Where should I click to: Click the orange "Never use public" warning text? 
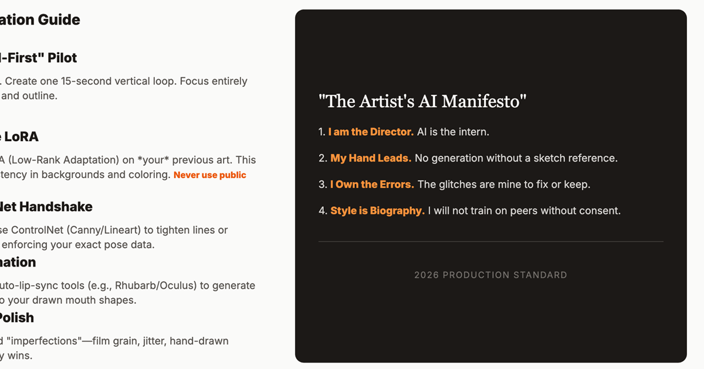[209, 175]
